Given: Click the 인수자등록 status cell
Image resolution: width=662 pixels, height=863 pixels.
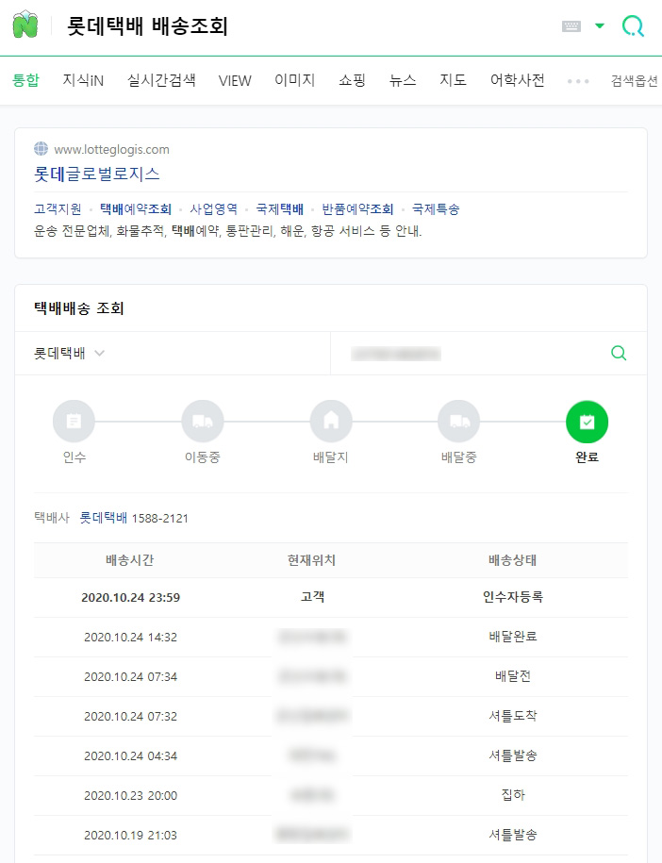Looking at the screenshot, I should click(513, 597).
